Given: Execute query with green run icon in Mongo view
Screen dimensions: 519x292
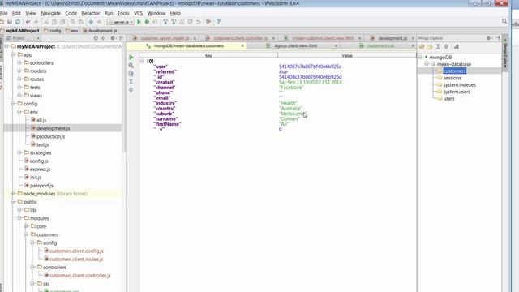Looking at the screenshot, I should (x=131, y=58).
